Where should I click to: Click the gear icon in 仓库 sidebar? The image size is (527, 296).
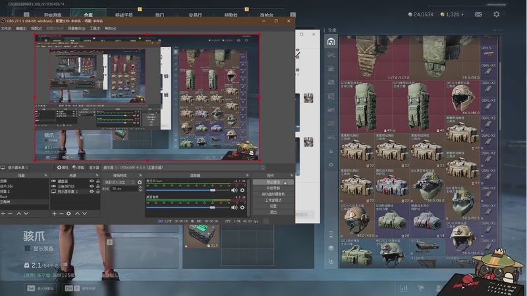[331, 165]
